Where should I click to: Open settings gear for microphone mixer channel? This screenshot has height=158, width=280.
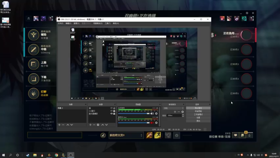coord(156,123)
